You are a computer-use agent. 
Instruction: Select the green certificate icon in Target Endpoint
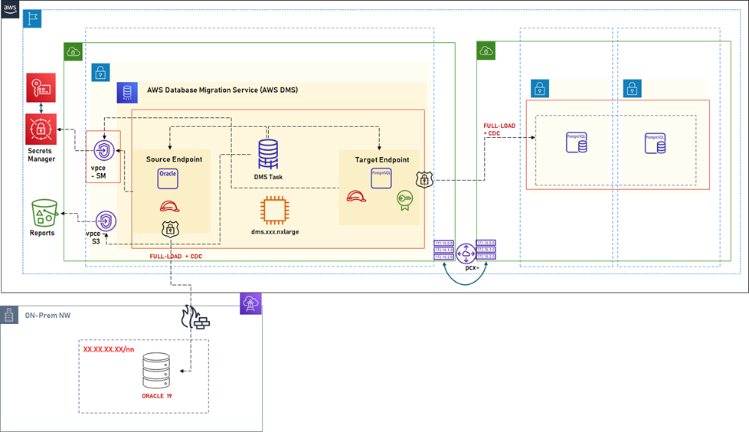click(404, 201)
